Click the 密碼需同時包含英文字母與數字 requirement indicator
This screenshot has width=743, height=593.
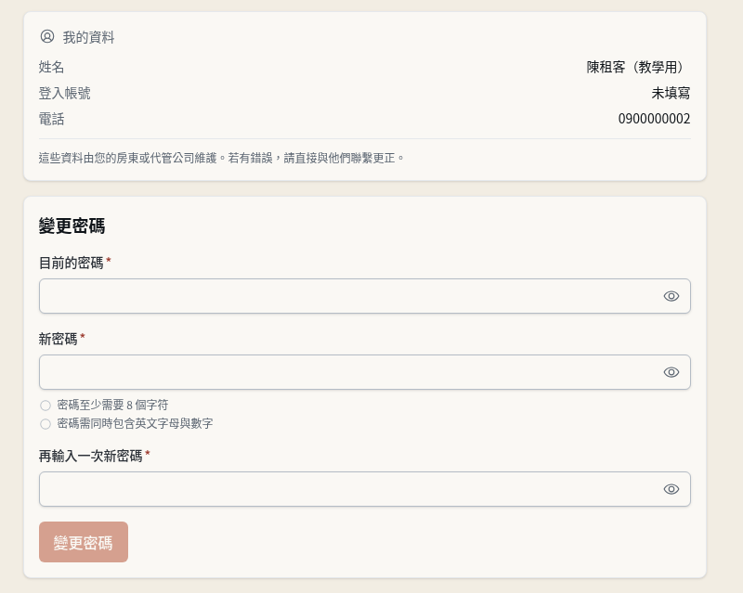pyautogui.click(x=46, y=424)
